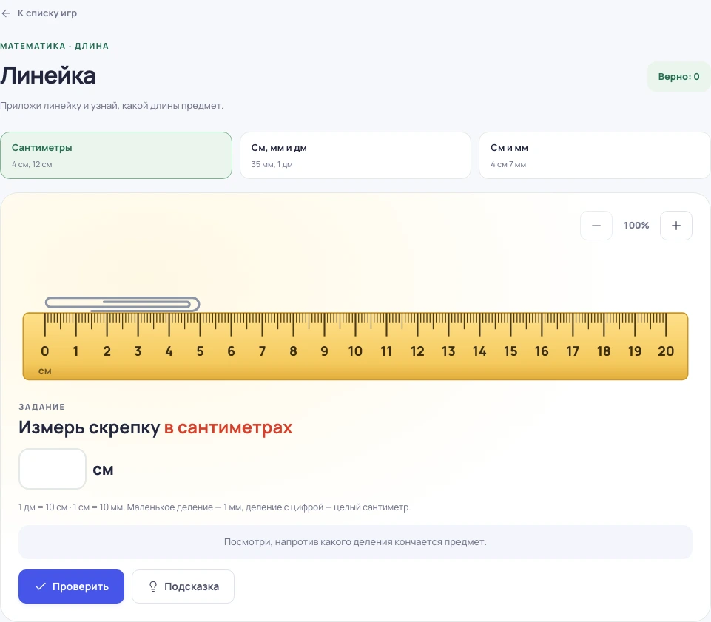The height and width of the screenshot is (622, 711).
Task: Click the ruler's 20 cm mark number
Action: 666,351
